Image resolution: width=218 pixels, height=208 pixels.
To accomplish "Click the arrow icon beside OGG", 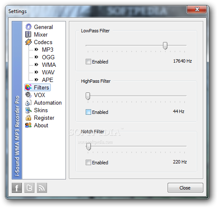I will 37,57.
